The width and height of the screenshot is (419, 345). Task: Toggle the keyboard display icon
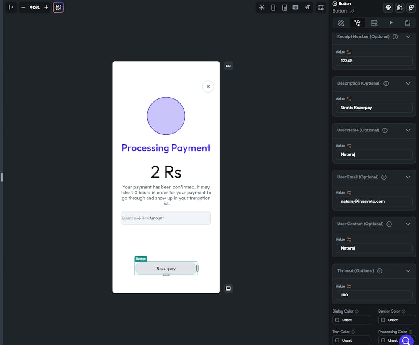coord(295,8)
